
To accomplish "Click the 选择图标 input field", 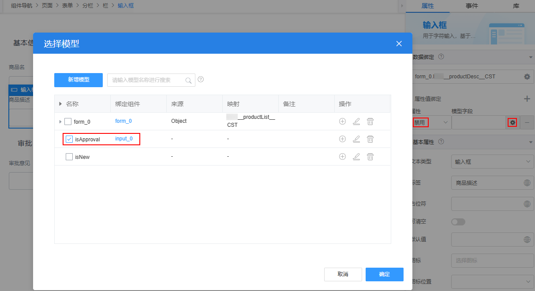I will [493, 261].
